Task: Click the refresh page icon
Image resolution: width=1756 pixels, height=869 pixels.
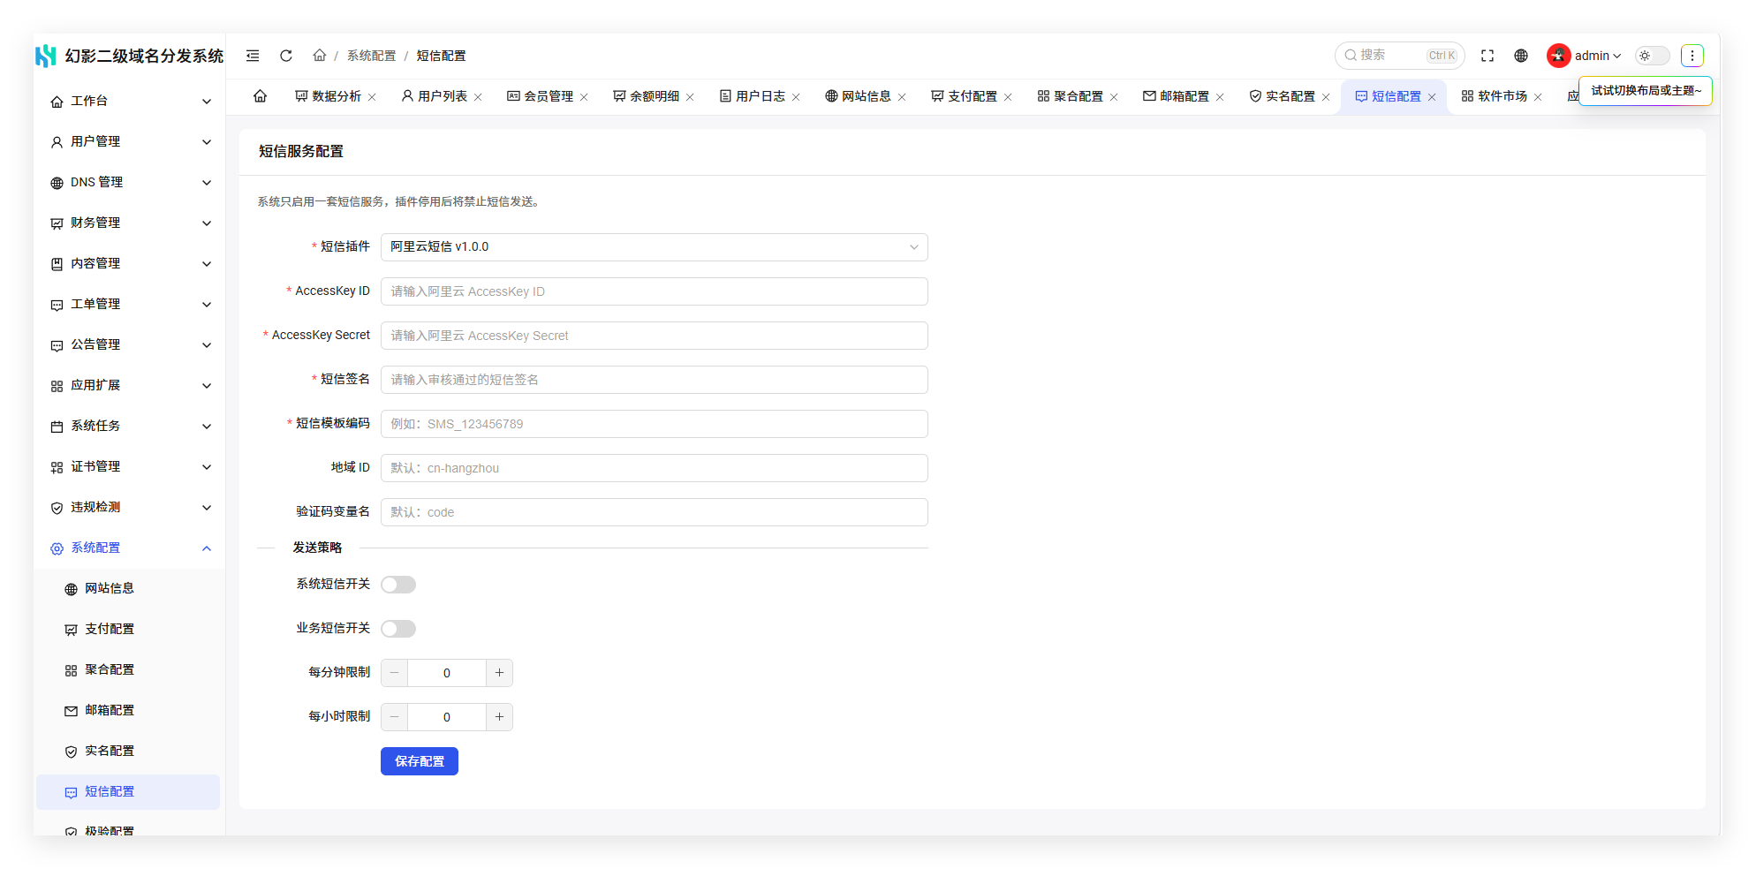Action: pyautogui.click(x=286, y=56)
